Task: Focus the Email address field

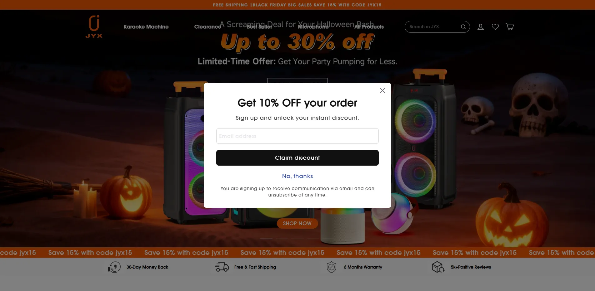Action: coord(297,136)
